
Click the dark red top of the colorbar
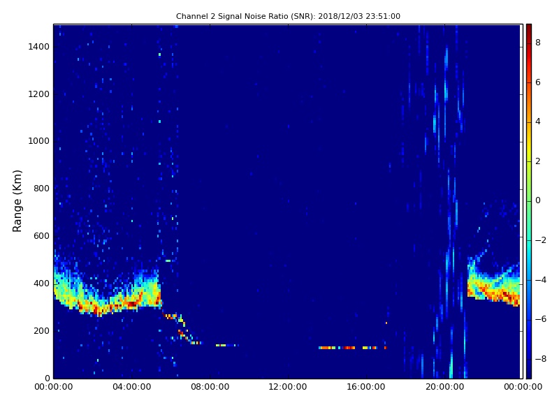(x=529, y=30)
